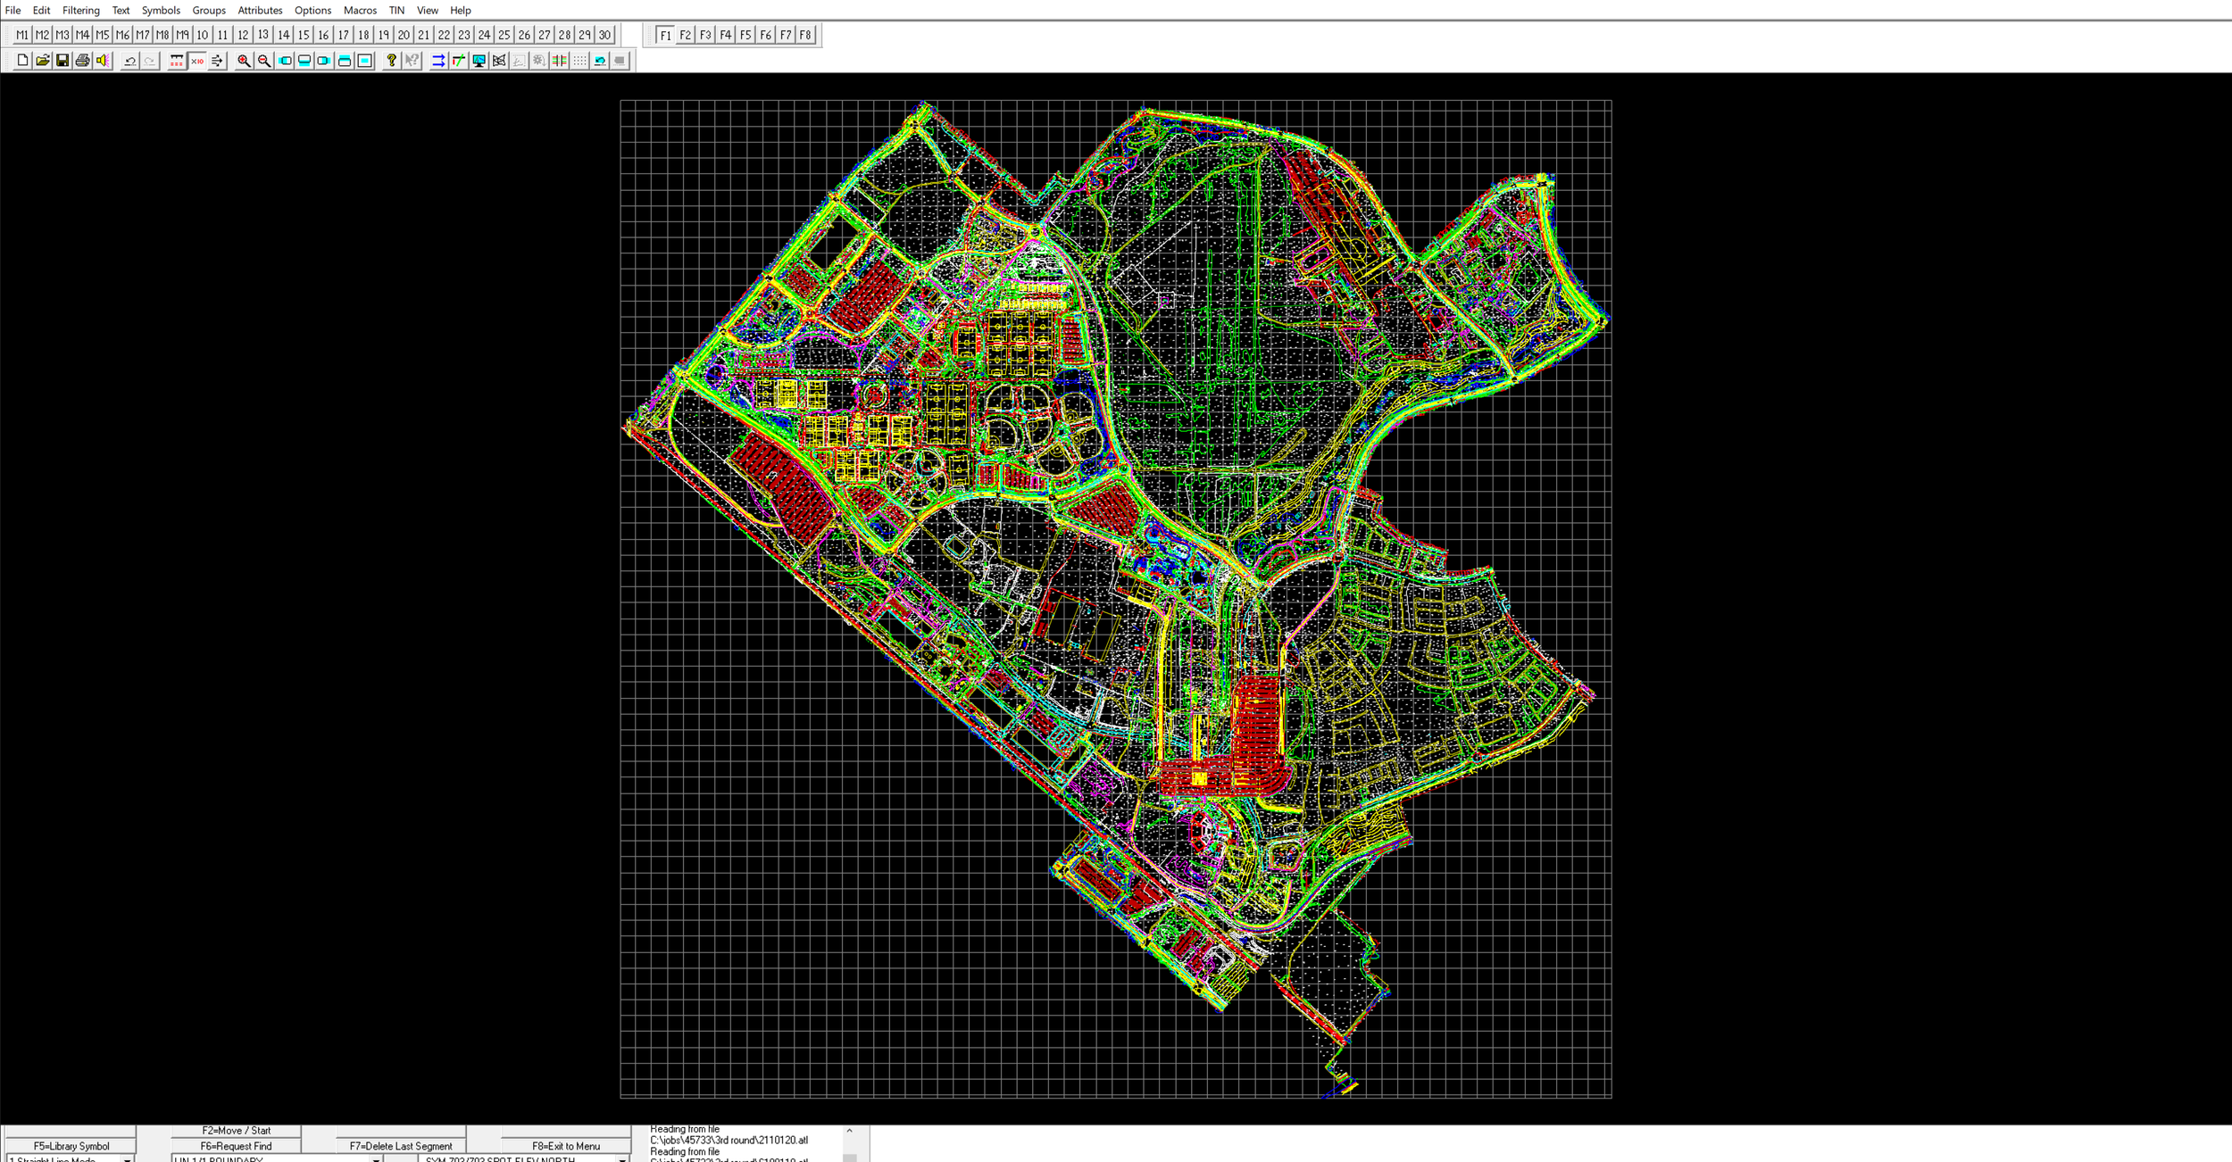Undo the last action
This screenshot has width=2232, height=1162.
point(130,61)
